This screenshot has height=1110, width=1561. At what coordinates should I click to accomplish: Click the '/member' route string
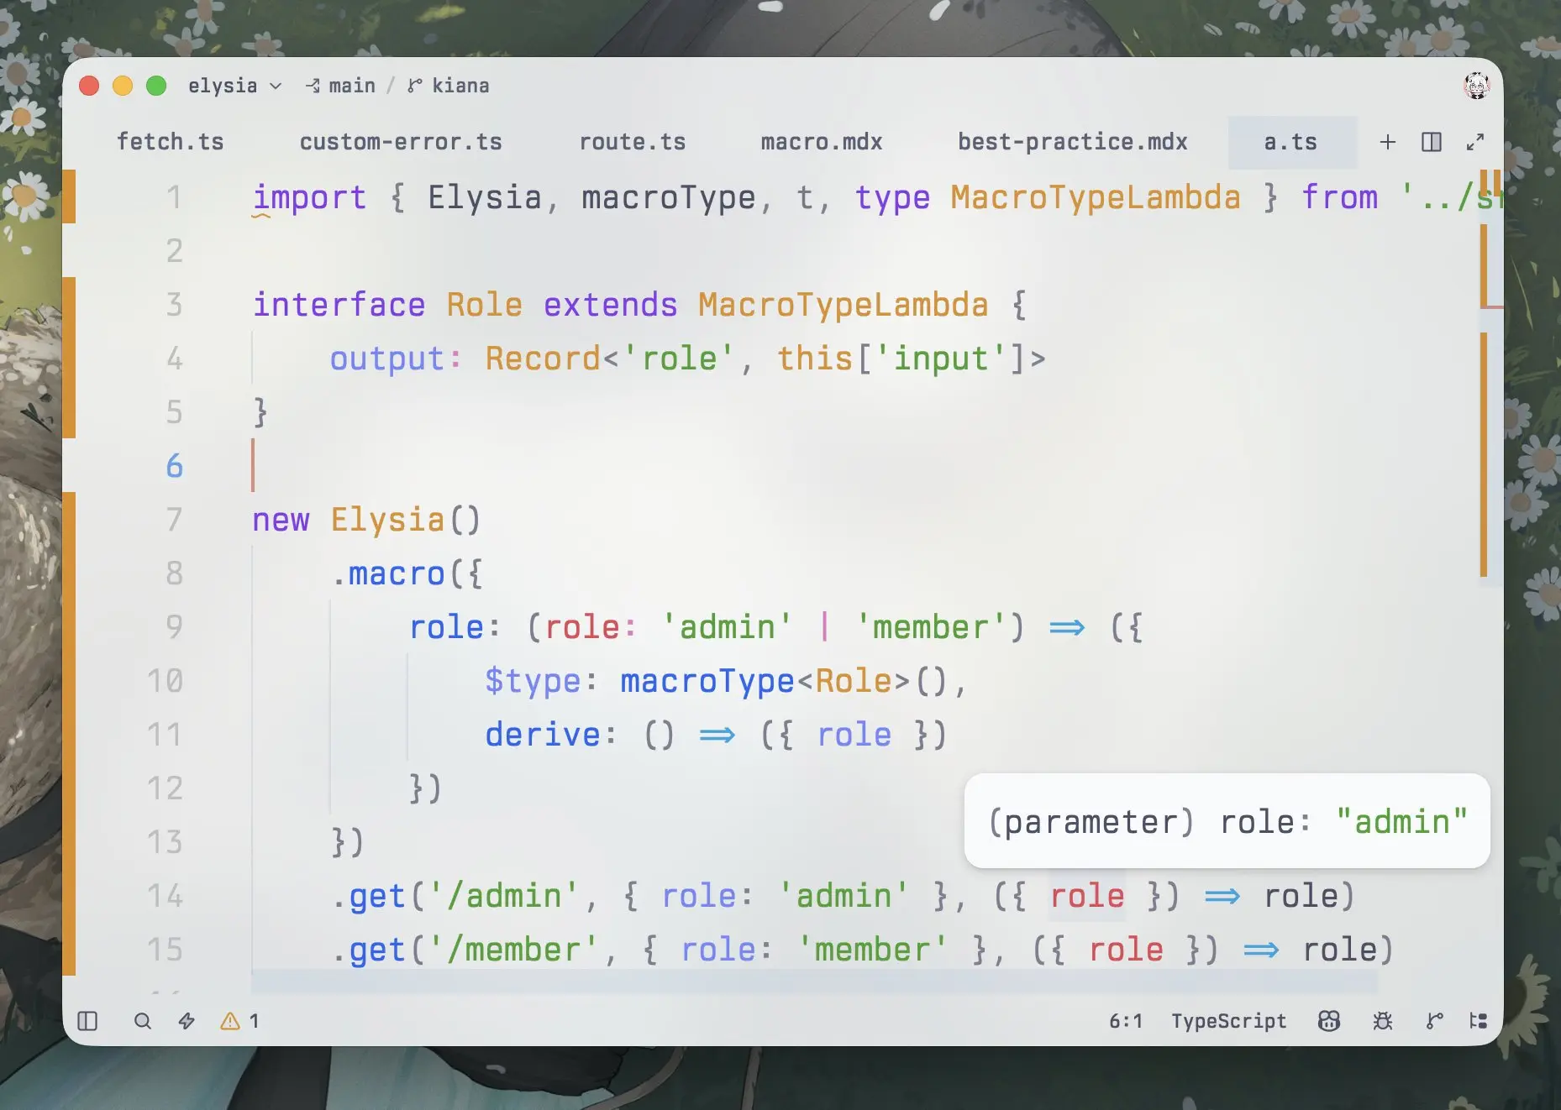(x=513, y=950)
